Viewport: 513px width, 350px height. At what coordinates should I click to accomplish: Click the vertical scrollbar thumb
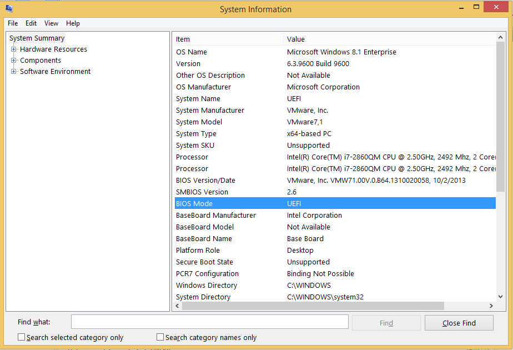(500, 117)
